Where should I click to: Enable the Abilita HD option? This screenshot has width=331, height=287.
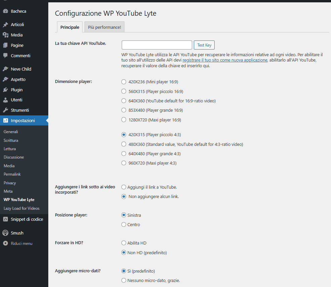point(124,243)
